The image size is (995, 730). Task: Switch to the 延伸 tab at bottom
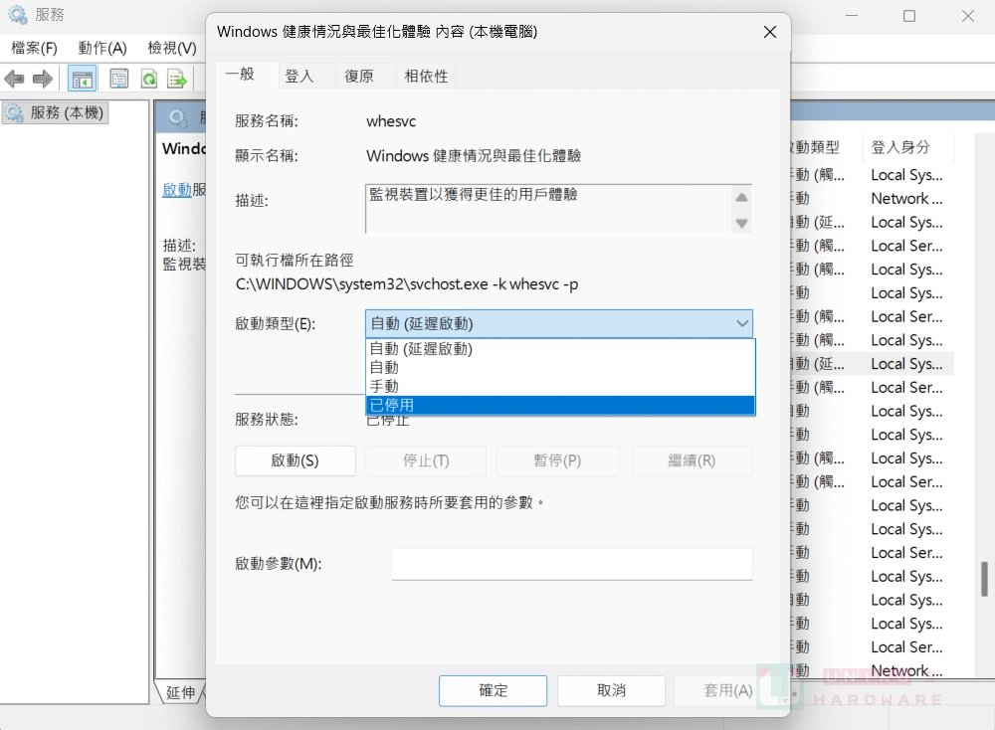[180, 692]
